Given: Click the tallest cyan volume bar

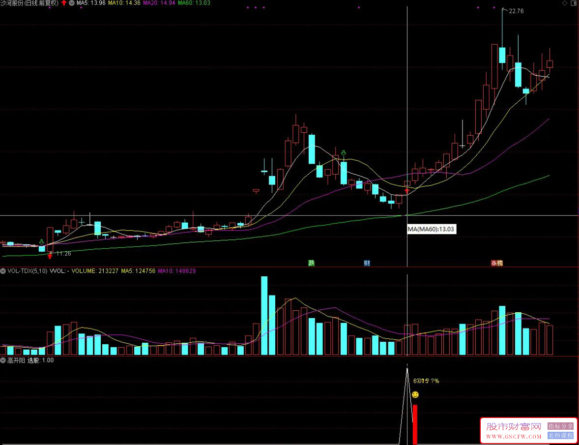Looking at the screenshot, I should 264,316.
